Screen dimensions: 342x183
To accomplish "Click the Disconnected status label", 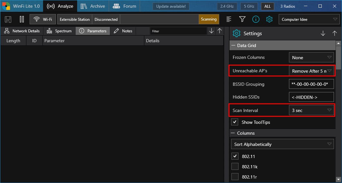I will tap(106, 19).
